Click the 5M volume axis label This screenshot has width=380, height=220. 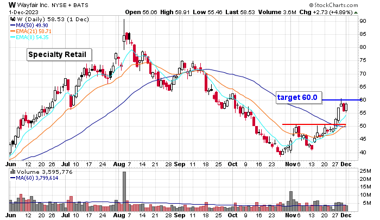(x=366, y=203)
